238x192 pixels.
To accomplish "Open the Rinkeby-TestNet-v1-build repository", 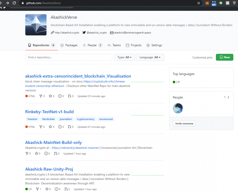I will [x=49, y=112].
